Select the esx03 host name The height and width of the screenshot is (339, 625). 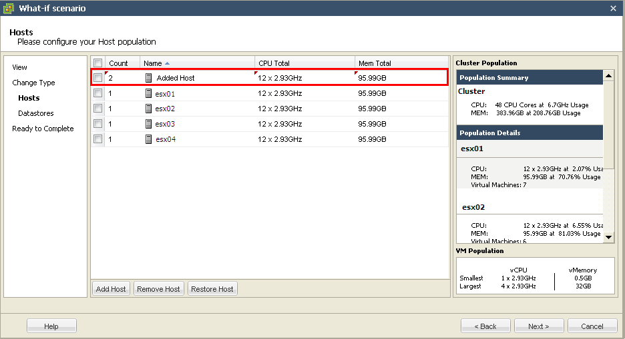pos(165,124)
